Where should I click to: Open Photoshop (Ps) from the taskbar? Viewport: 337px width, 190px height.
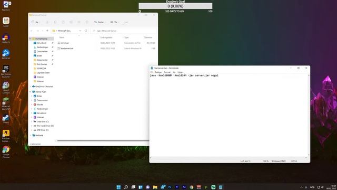(x=170, y=187)
